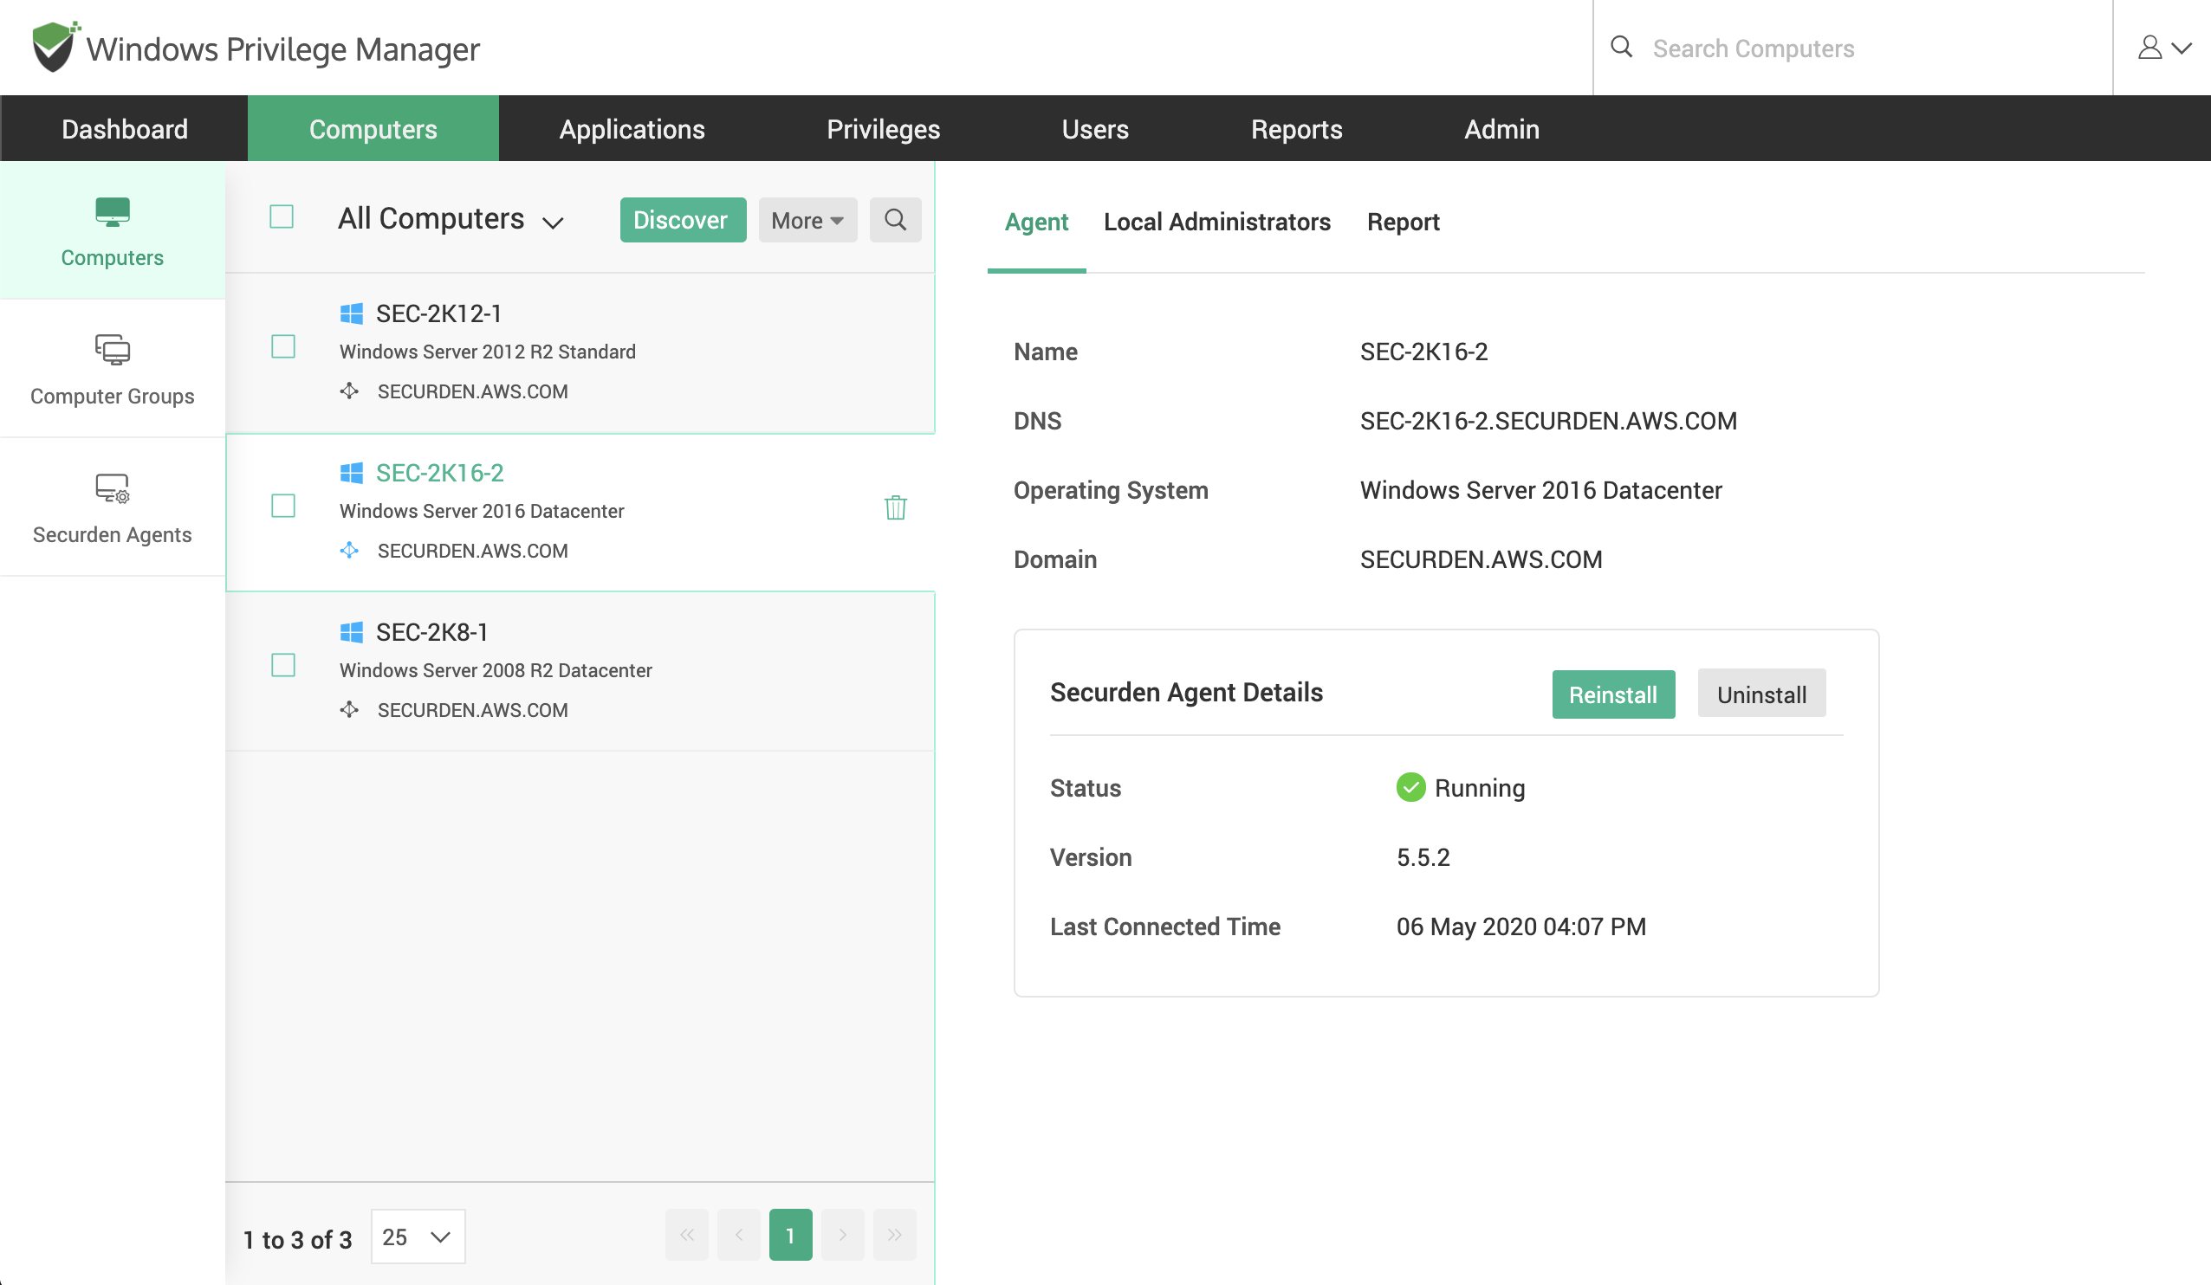Open the Reports menu in navbar

(x=1296, y=129)
